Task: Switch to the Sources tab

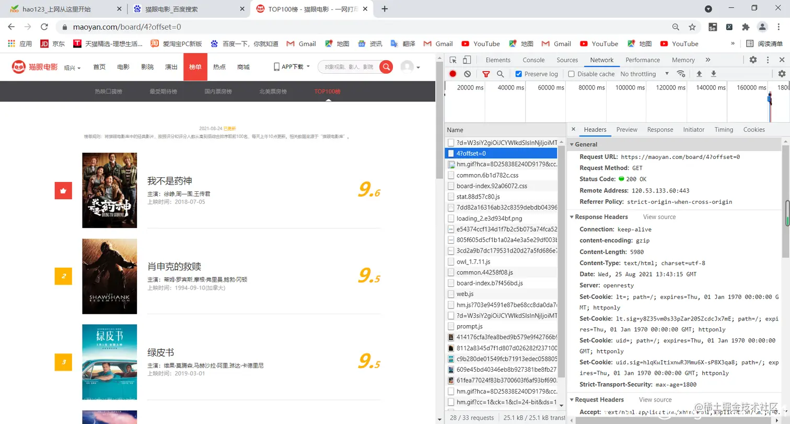Action: [x=567, y=60]
